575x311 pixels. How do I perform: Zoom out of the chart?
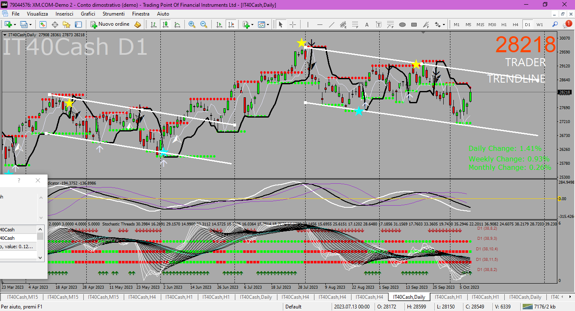204,24
